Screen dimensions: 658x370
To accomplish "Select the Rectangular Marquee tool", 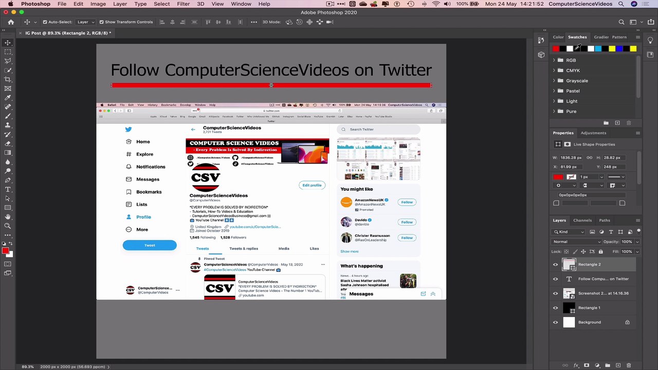I will tap(8, 52).
